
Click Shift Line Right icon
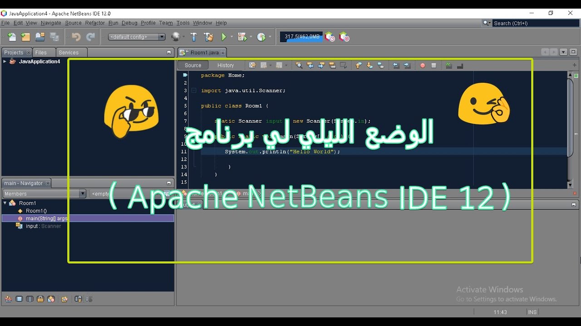click(407, 65)
